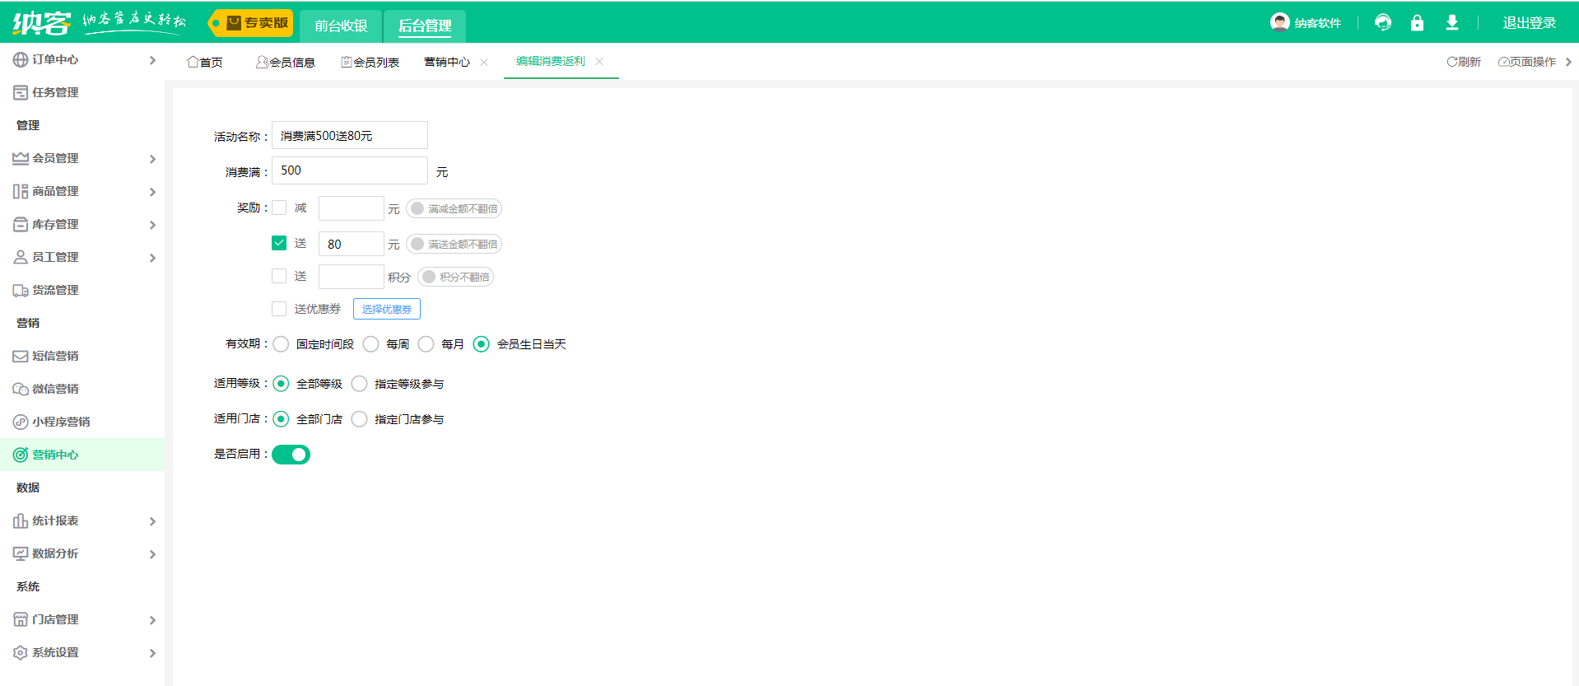Click the 选择优惠券 button
The width and height of the screenshot is (1579, 686).
[386, 309]
